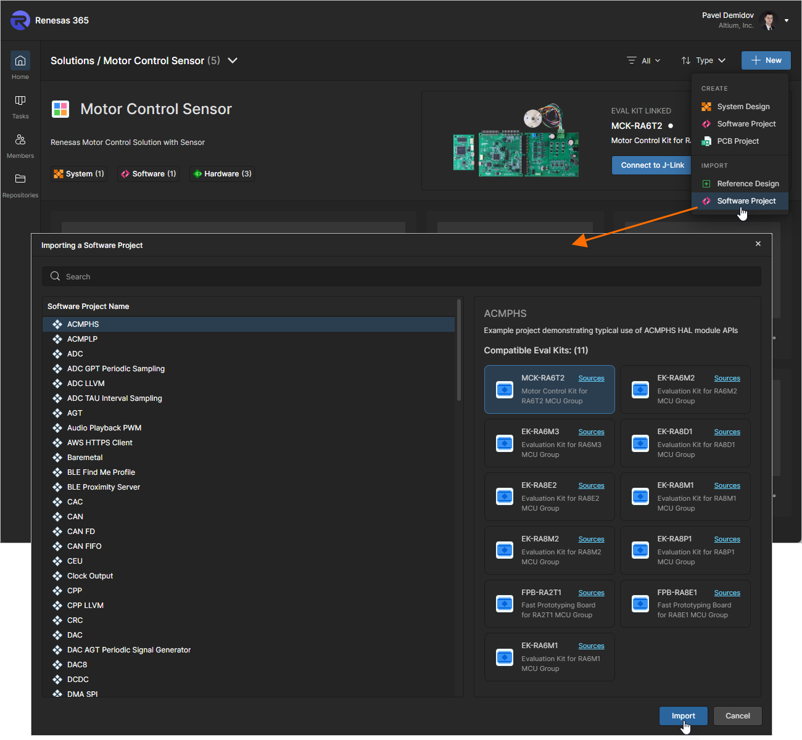The height and width of the screenshot is (740, 802).
Task: Open the Type sort dropdown
Action: click(703, 60)
